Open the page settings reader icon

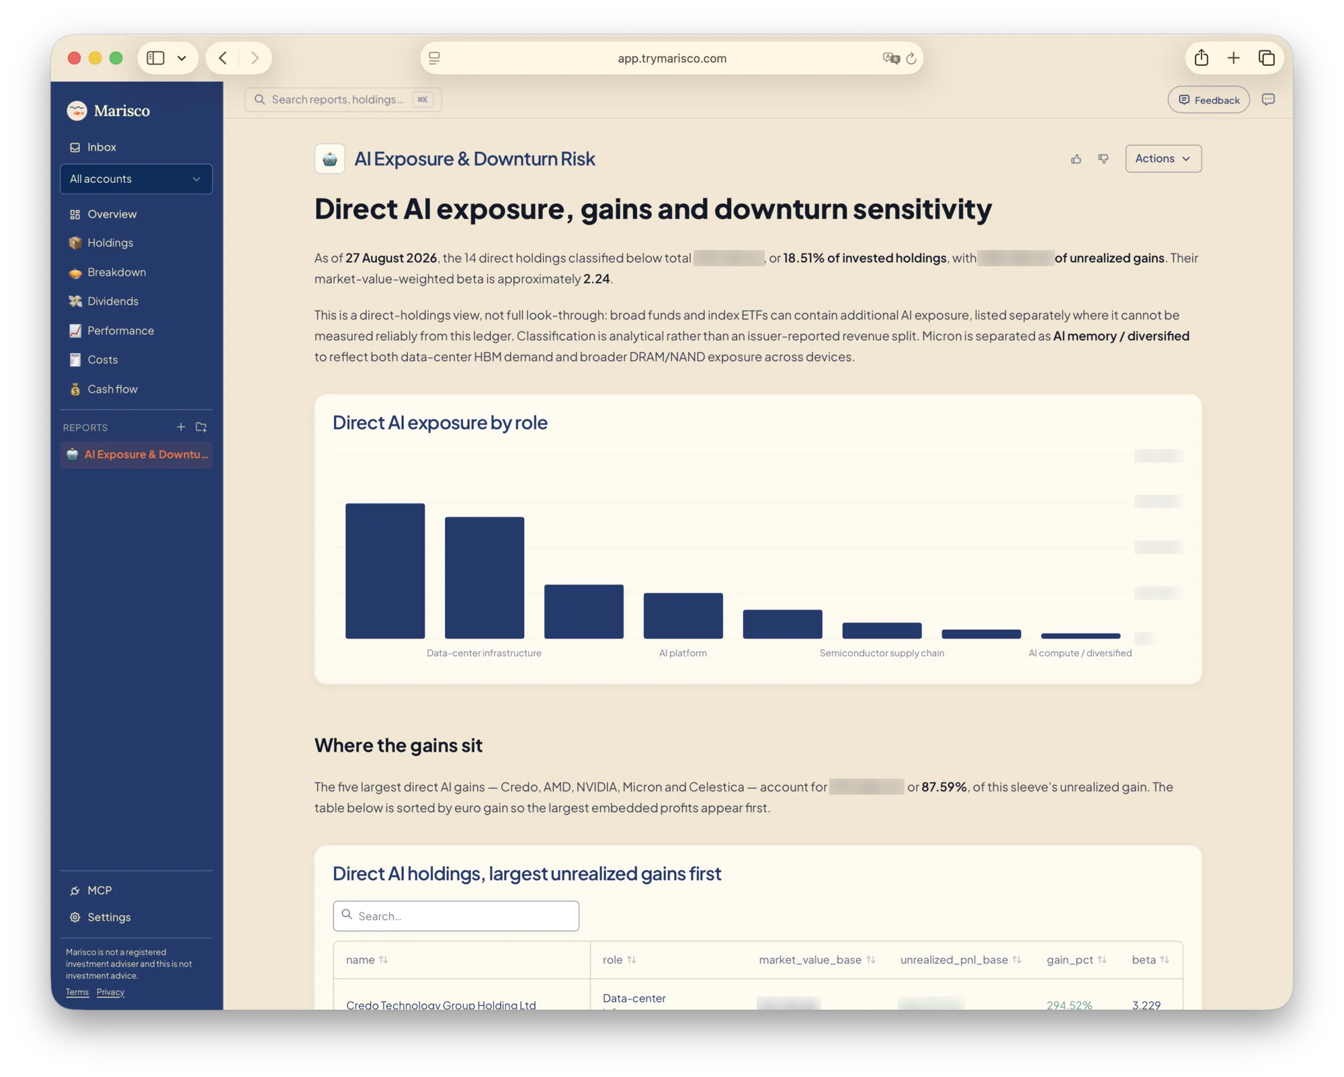435,58
